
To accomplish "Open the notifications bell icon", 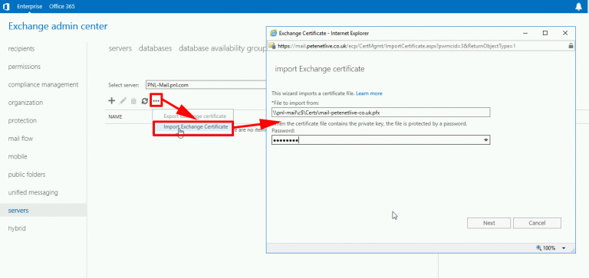I will click(x=578, y=6).
